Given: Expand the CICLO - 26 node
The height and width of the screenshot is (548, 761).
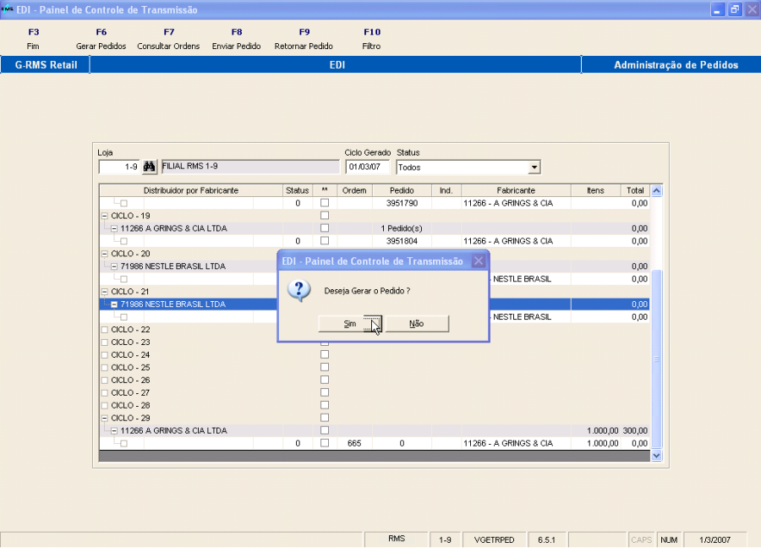Looking at the screenshot, I should 104,380.
